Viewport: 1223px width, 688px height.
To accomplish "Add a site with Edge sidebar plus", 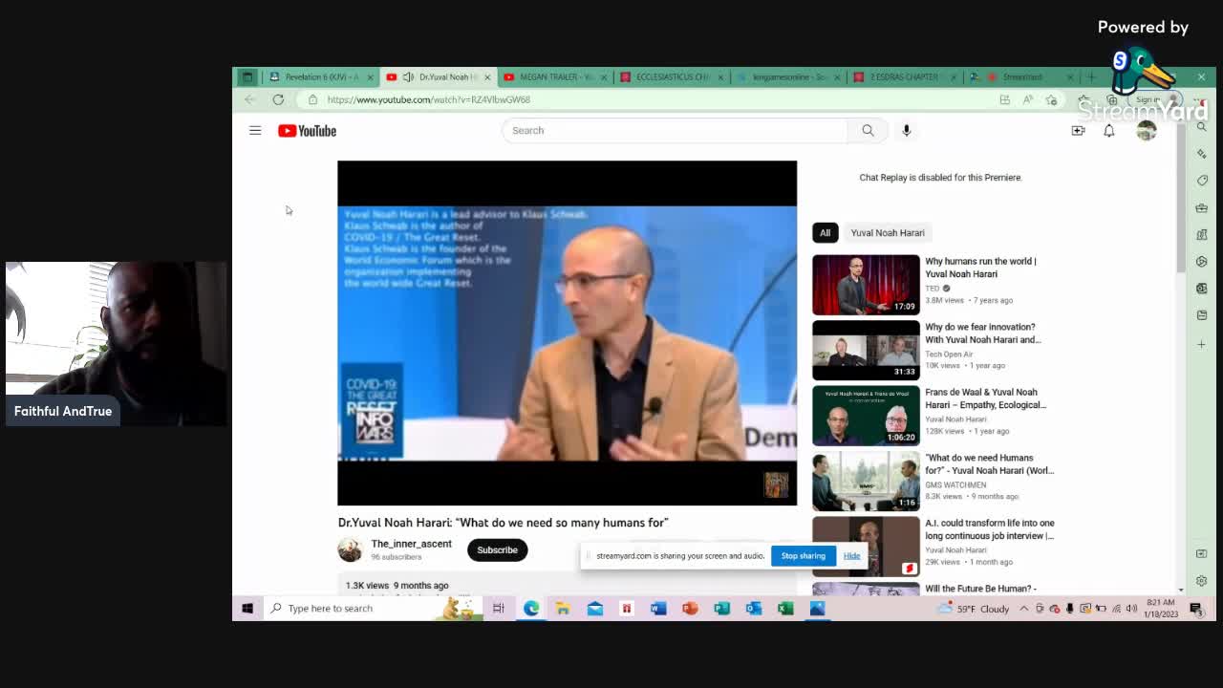I will click(x=1202, y=344).
